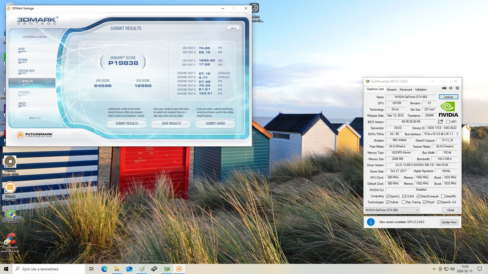Expand the NVIDIA GeForce GTX 660 dropdown
Image resolution: width=488 pixels, height=274 pixels.
417,210
